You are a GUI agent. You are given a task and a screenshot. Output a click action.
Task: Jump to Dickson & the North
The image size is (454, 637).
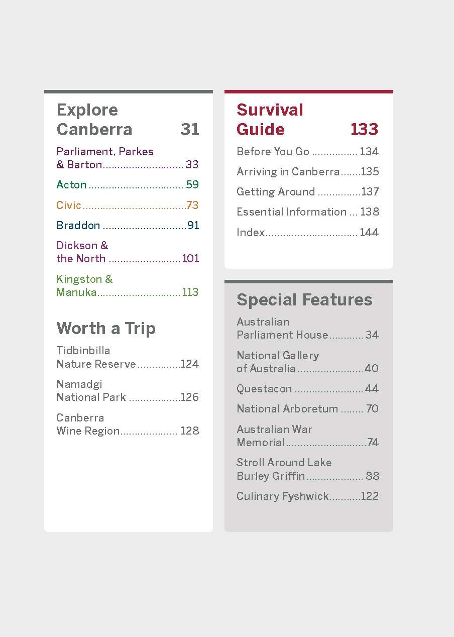pos(128,252)
